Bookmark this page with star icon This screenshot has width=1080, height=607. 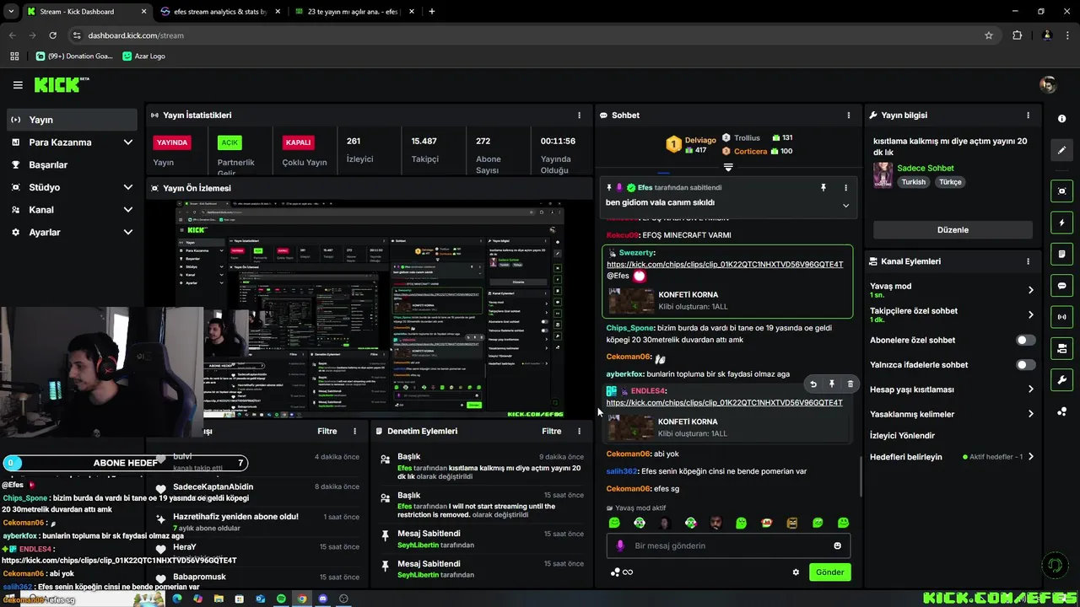pyautogui.click(x=989, y=35)
